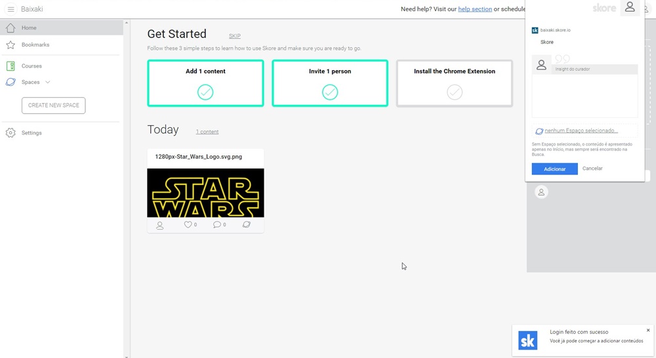
Task: Toggle the Invite 1 person checkmark
Action: pos(330,92)
